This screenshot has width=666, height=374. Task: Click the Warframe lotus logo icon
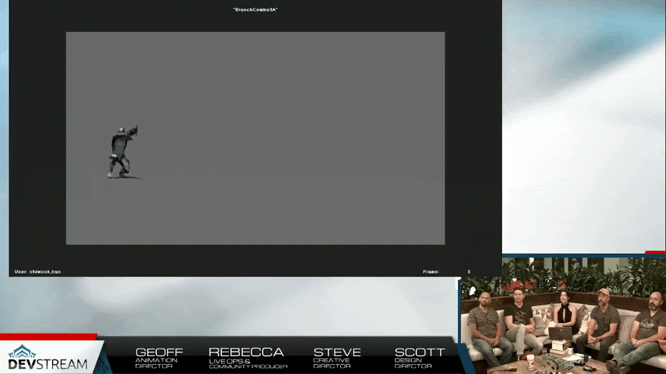[x=22, y=351]
